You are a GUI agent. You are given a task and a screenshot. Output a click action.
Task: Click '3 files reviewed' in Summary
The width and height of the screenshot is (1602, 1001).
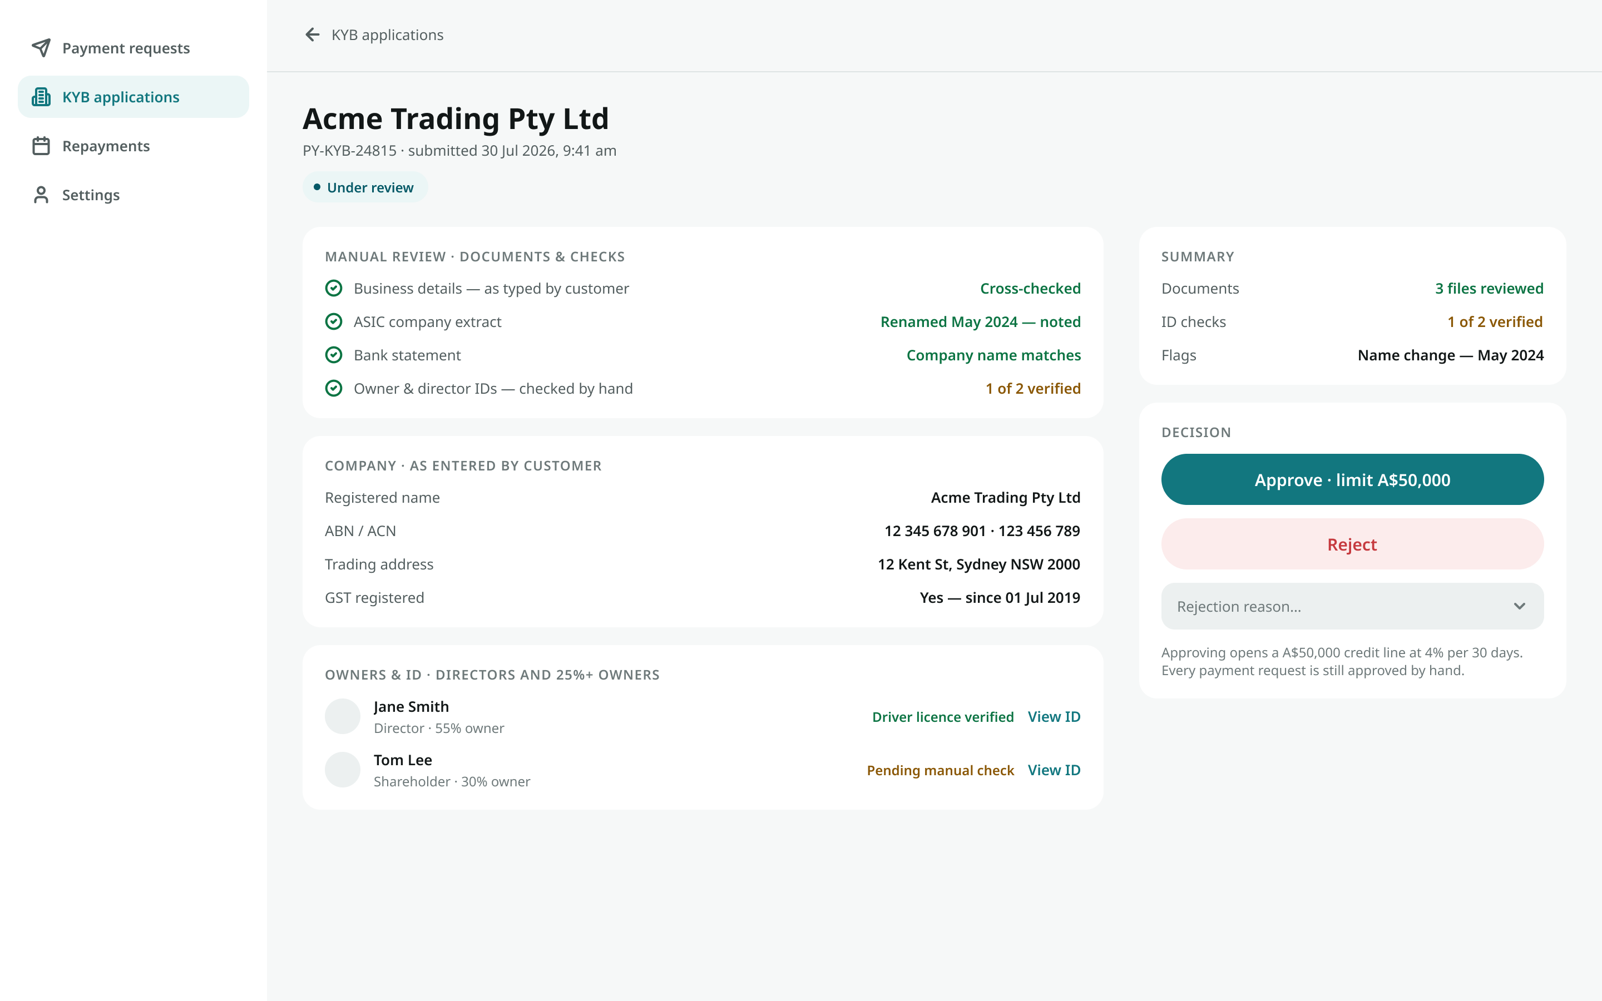coord(1489,289)
